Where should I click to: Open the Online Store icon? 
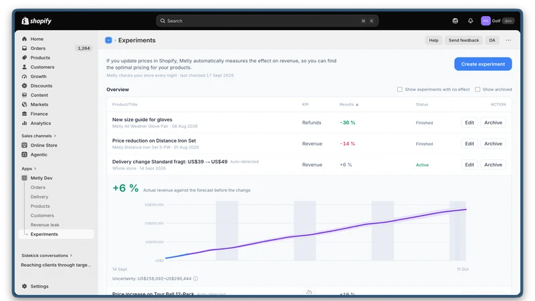click(x=24, y=145)
